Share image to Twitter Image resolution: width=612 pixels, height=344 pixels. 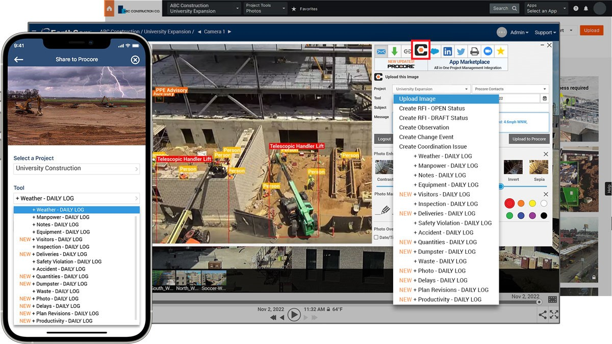pos(461,51)
